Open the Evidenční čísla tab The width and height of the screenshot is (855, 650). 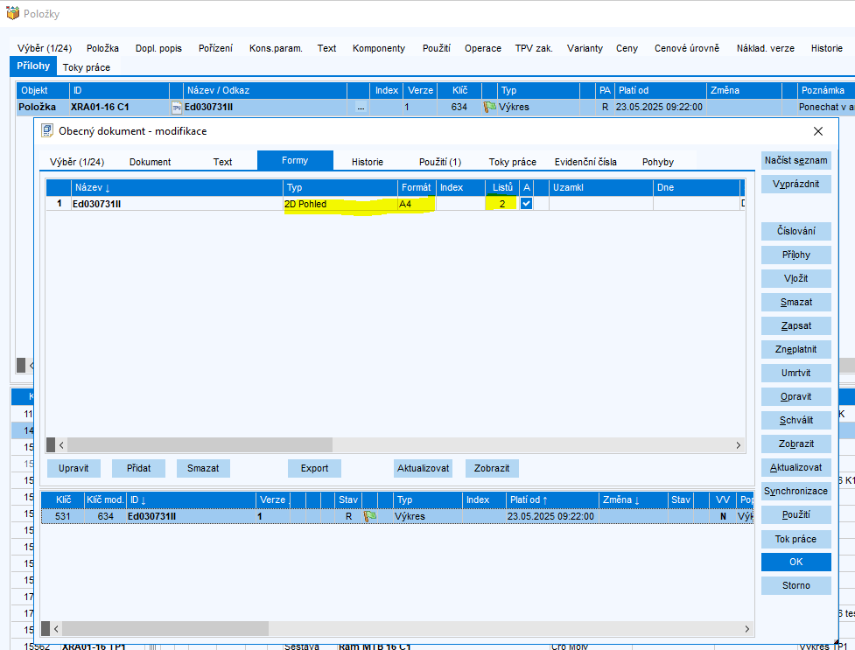(585, 162)
